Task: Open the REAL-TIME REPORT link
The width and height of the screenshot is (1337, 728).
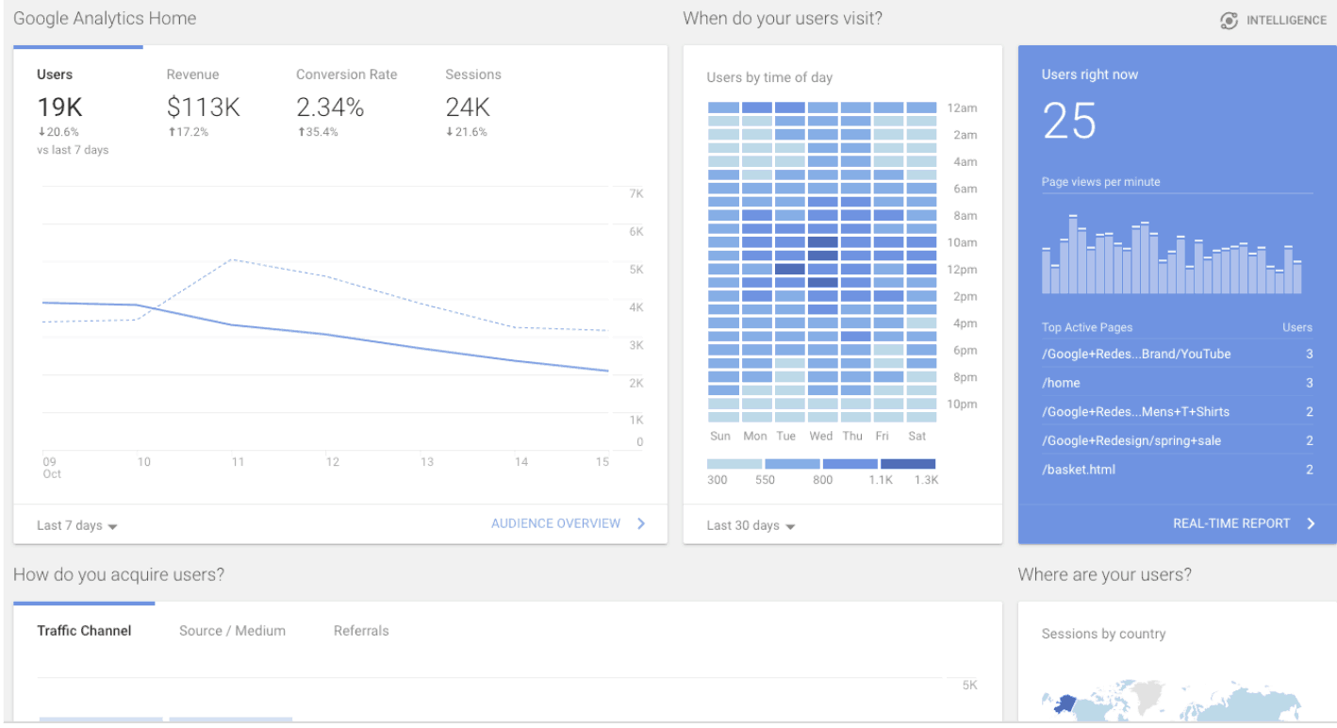Action: (1230, 523)
